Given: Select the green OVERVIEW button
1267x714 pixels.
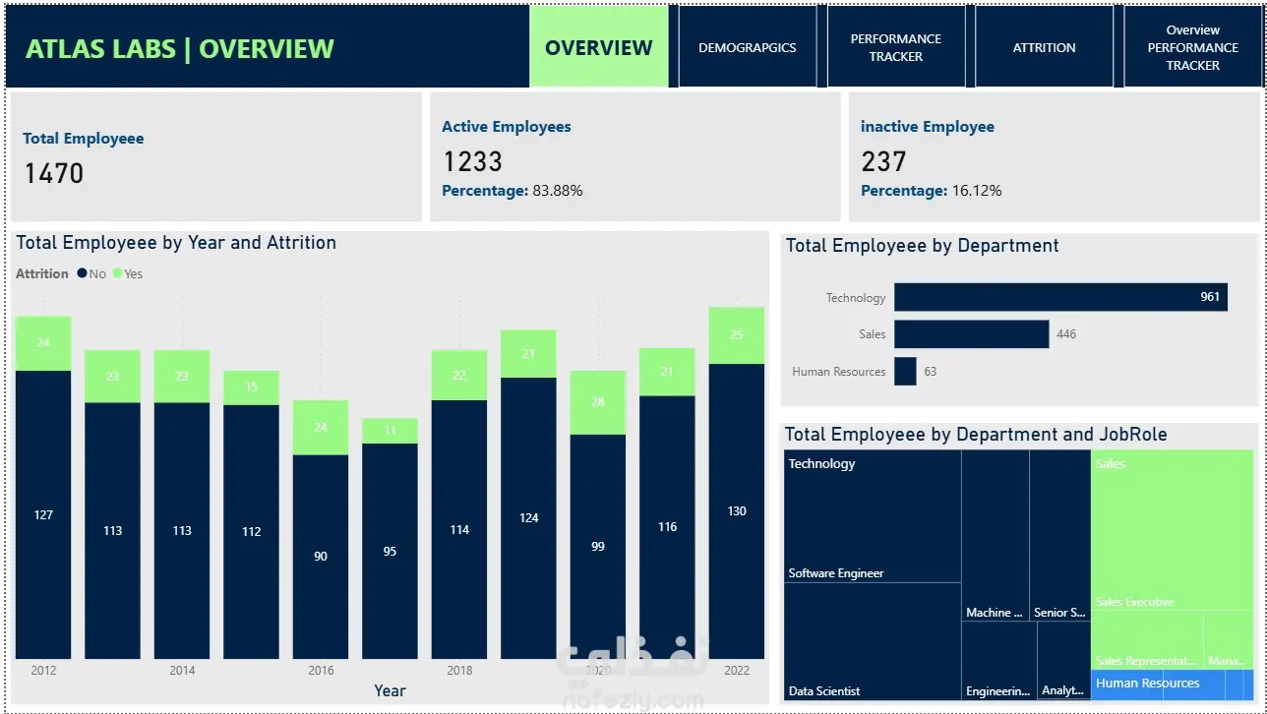Looking at the screenshot, I should (599, 47).
